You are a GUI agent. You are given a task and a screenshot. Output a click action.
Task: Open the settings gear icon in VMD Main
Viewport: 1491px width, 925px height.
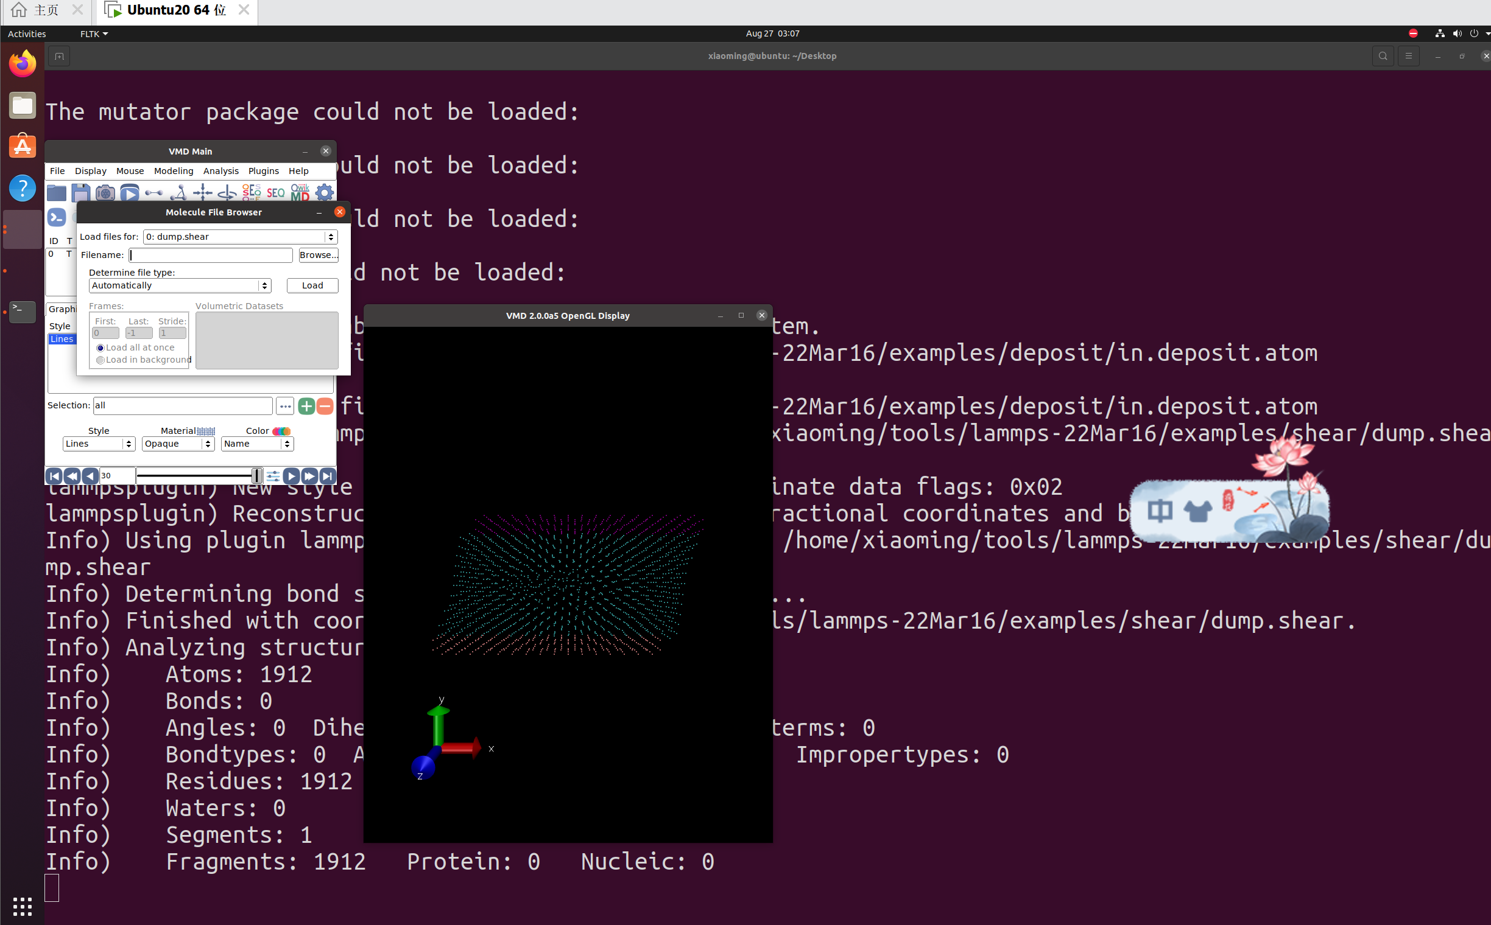[x=325, y=194]
